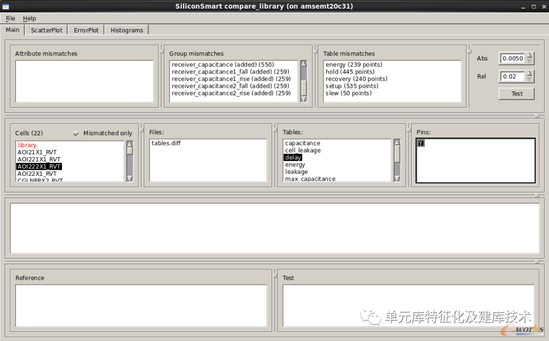Click into the Abs tolerance field

pos(513,58)
